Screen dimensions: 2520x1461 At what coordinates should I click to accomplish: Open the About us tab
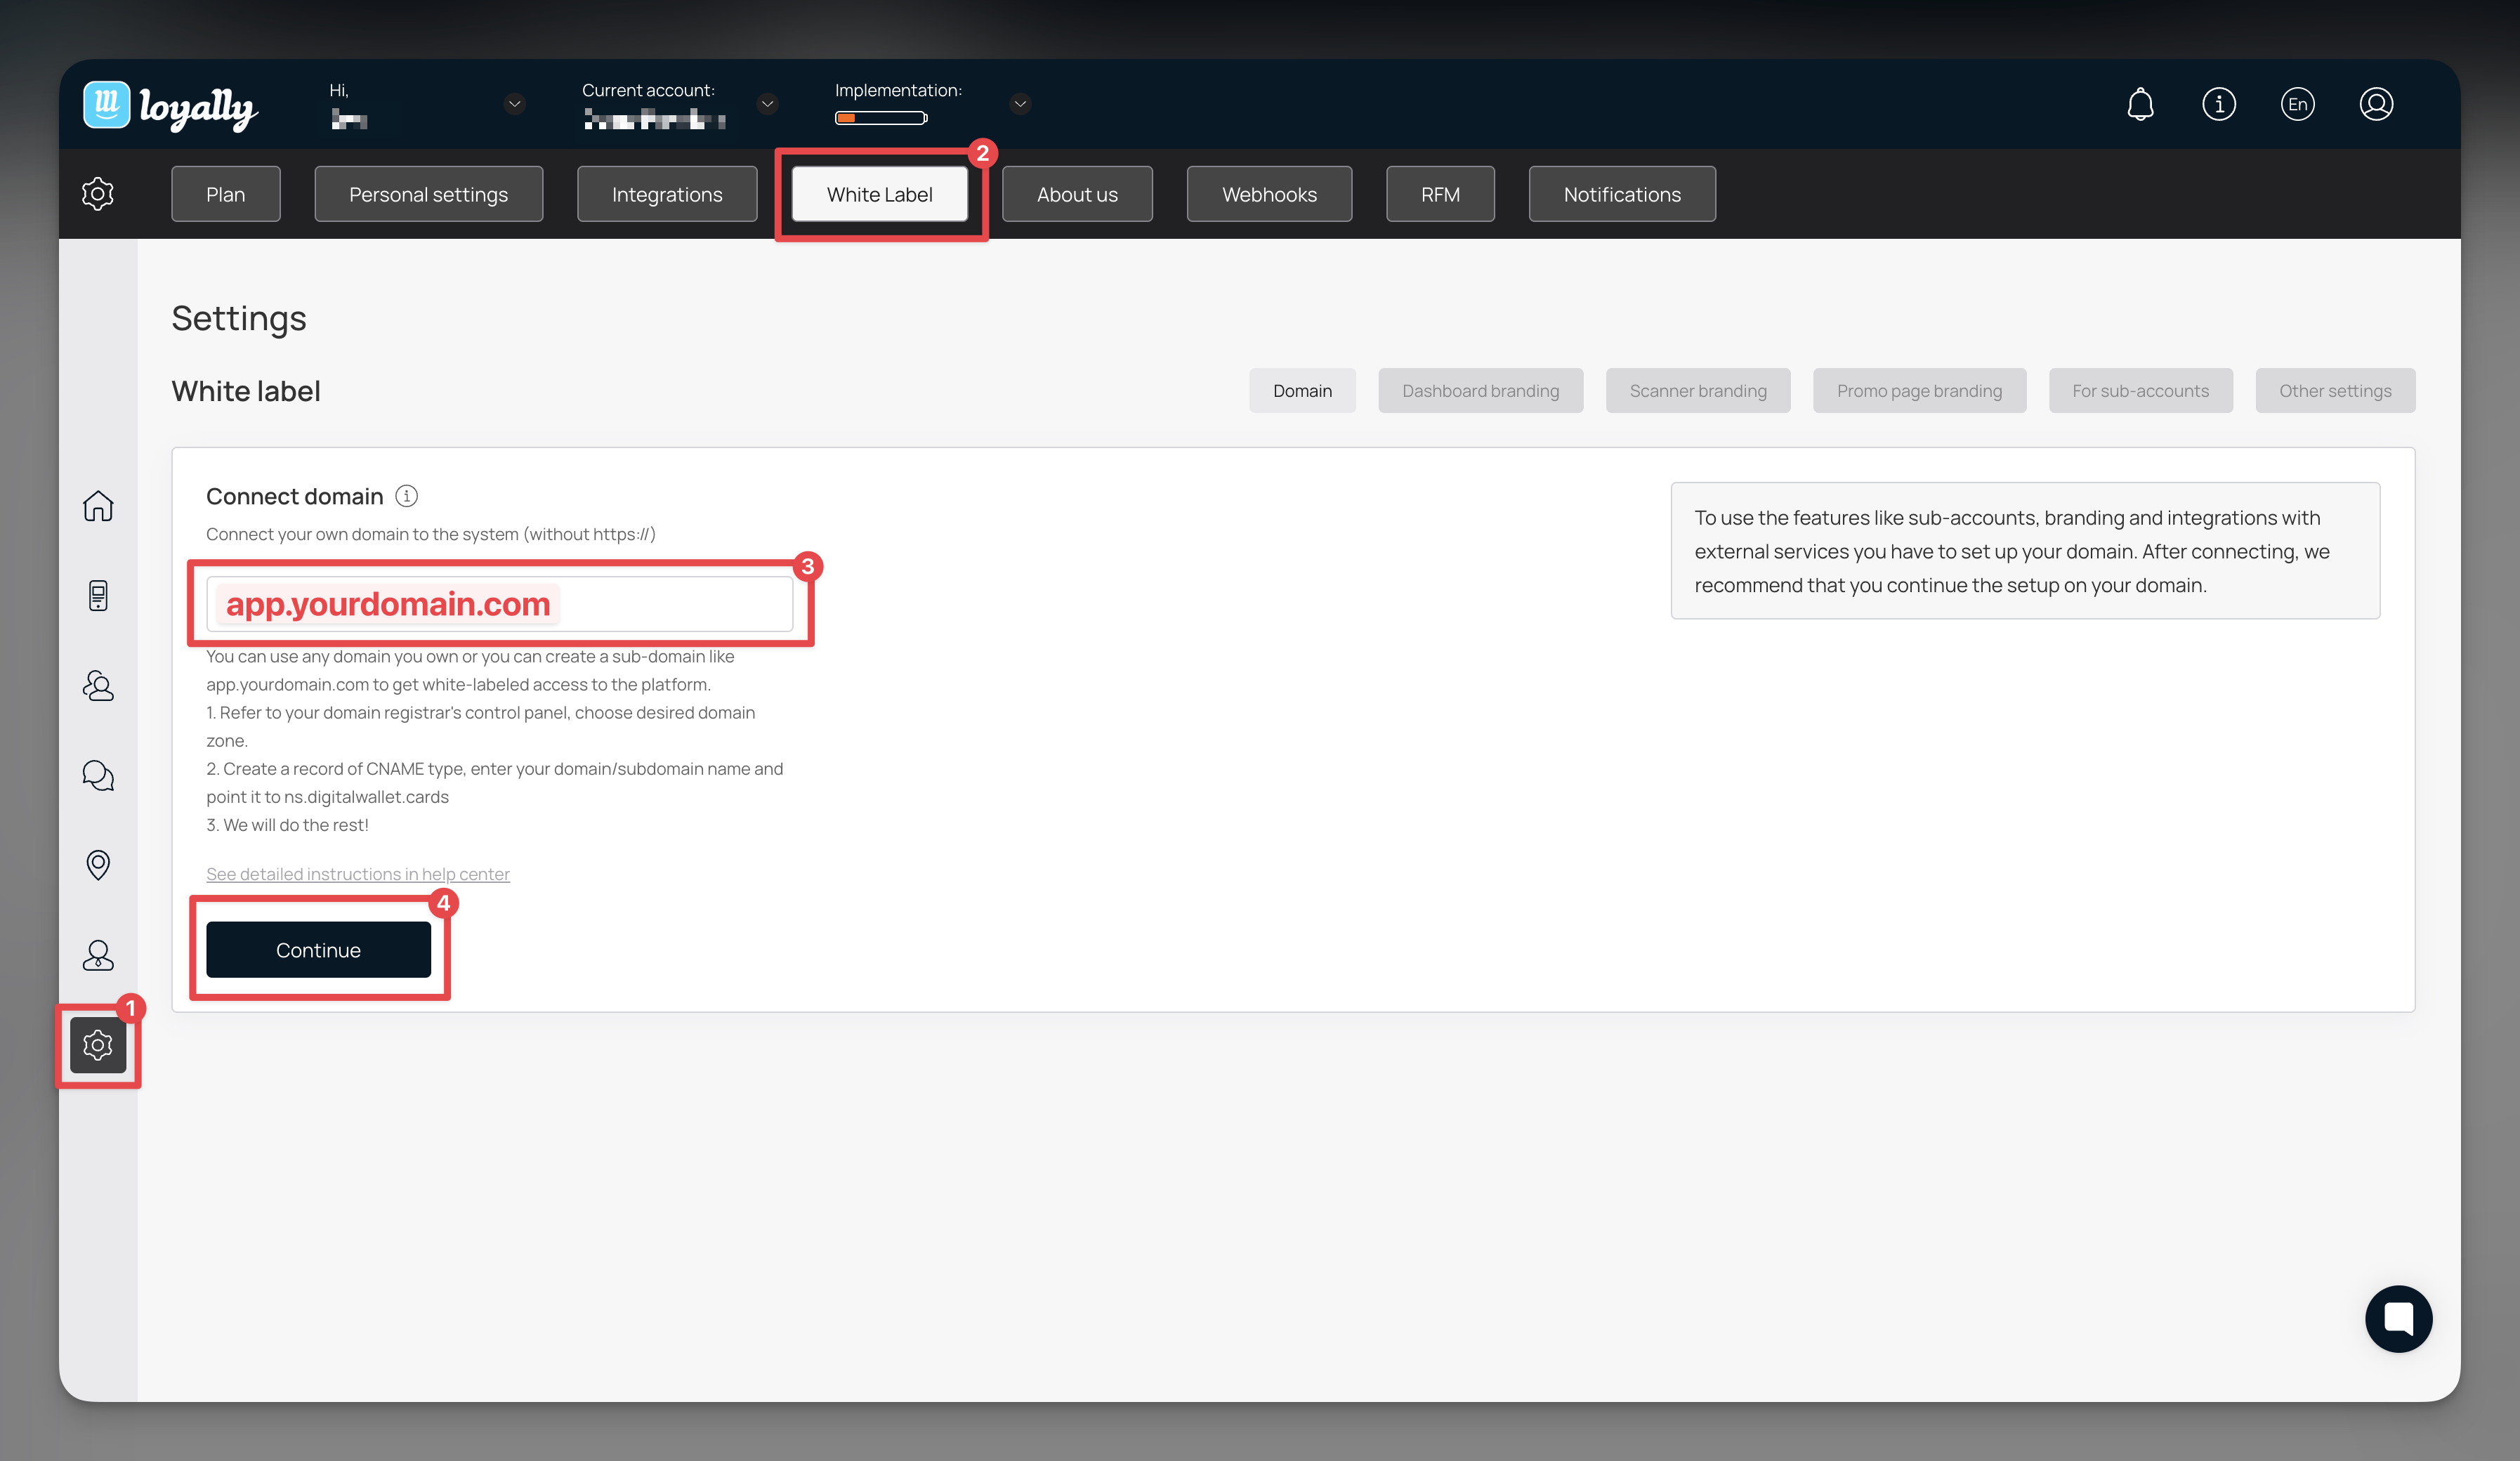(1077, 194)
